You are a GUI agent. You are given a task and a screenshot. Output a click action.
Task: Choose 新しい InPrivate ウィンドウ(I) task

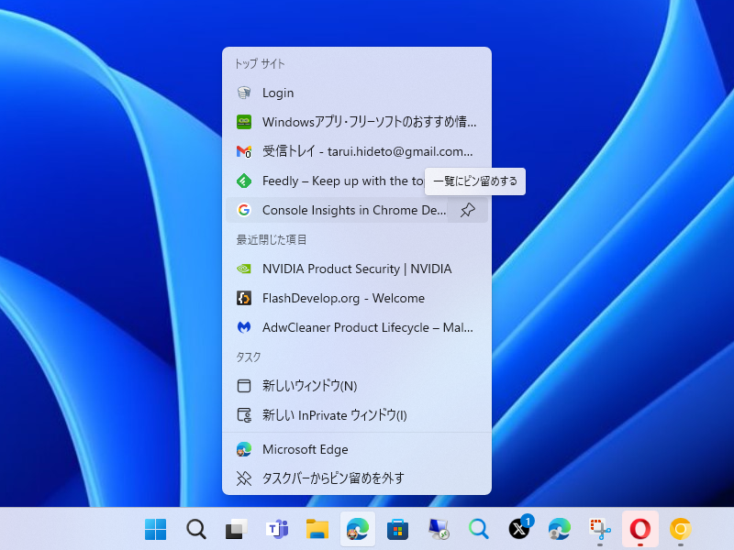coord(357,415)
